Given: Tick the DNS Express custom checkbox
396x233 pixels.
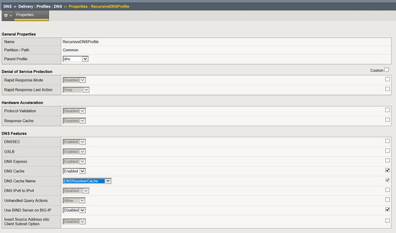Looking at the screenshot, I should coord(387,160).
